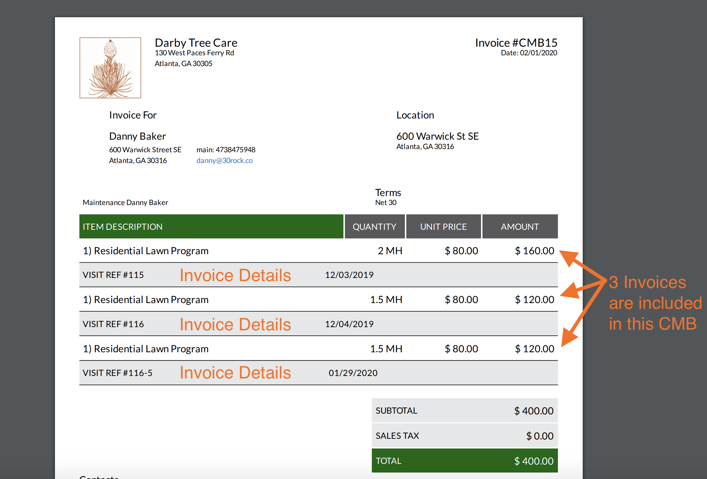Click the Net 30 terms text
Screen dimensions: 707x479
pyautogui.click(x=385, y=203)
